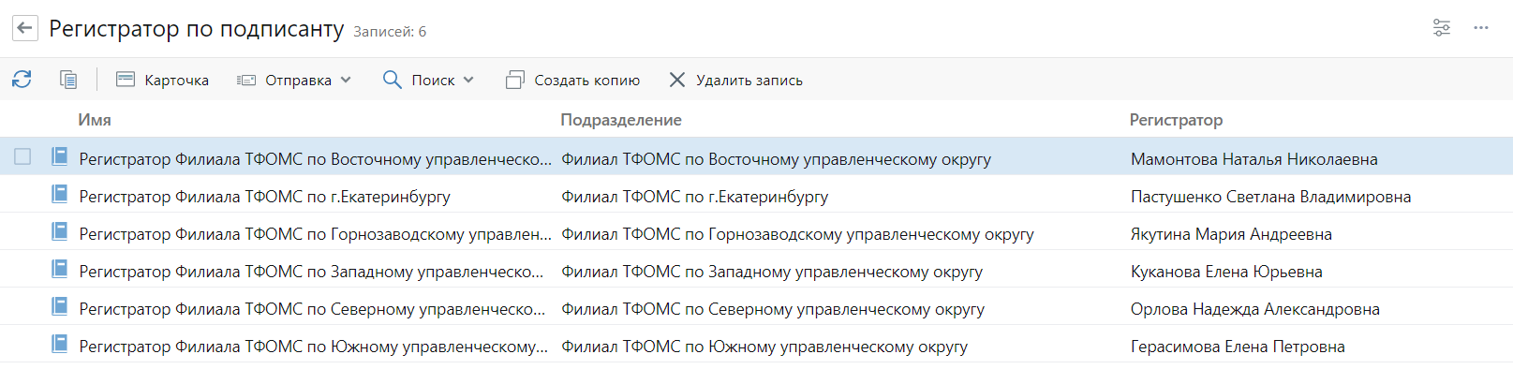Screen dimensions: 1513x384
Task: Click the Карточка card icon
Action: tap(126, 80)
